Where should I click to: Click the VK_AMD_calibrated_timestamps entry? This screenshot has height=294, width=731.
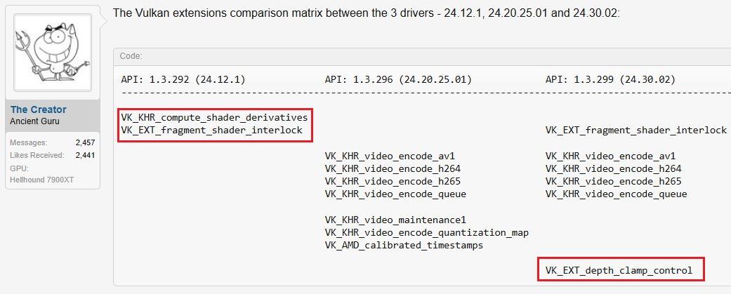(x=404, y=245)
